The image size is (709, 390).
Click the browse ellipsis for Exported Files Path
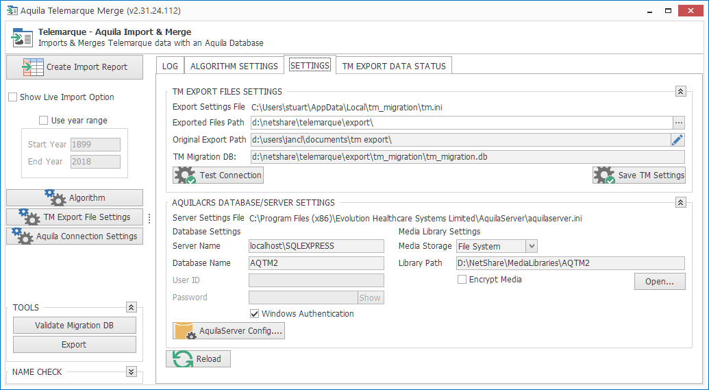pos(678,123)
